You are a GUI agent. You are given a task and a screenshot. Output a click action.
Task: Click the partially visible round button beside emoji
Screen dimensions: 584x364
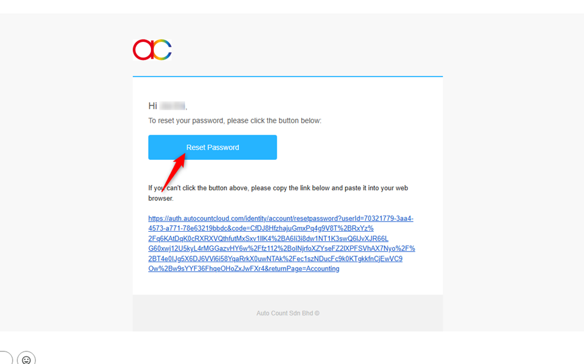point(5,358)
